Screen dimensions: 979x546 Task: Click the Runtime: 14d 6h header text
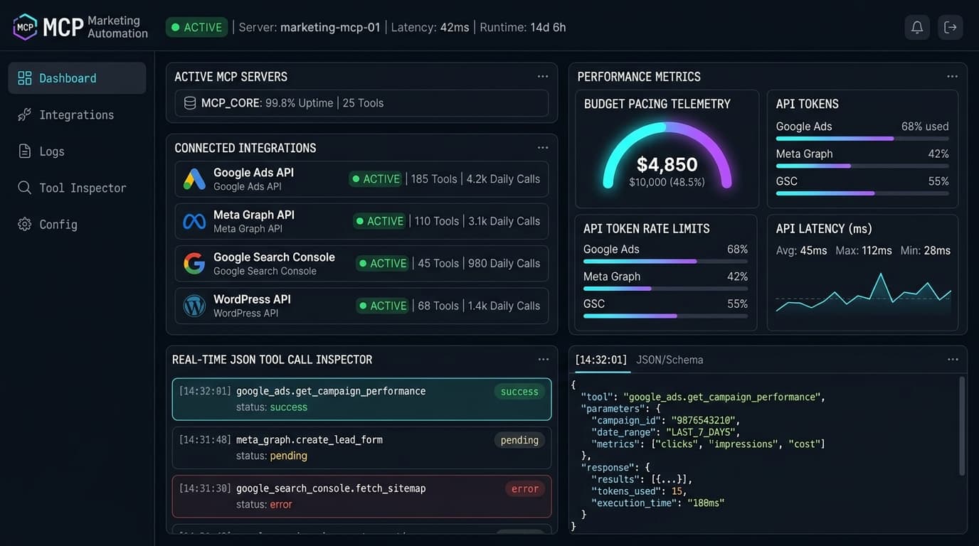(x=523, y=27)
